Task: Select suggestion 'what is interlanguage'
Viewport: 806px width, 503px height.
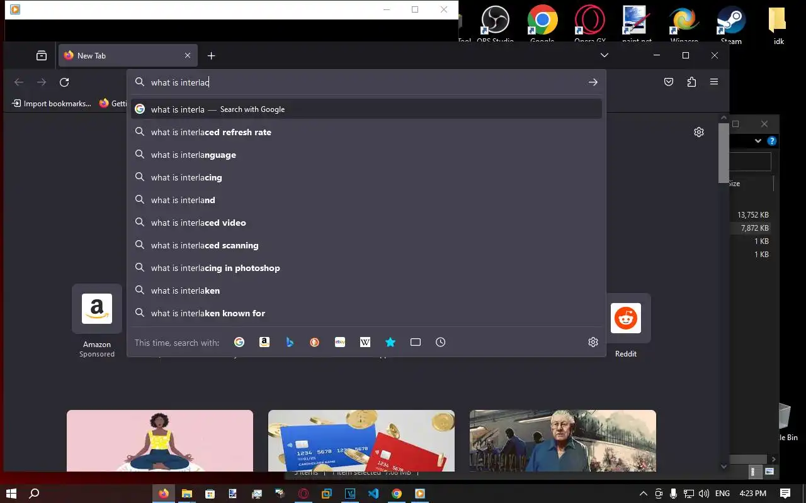Action: point(366,155)
